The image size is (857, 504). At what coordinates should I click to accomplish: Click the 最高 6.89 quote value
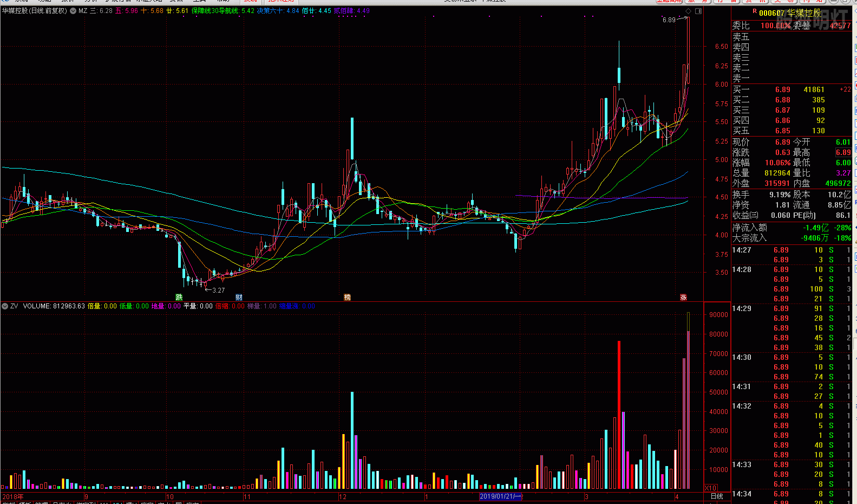(x=843, y=152)
